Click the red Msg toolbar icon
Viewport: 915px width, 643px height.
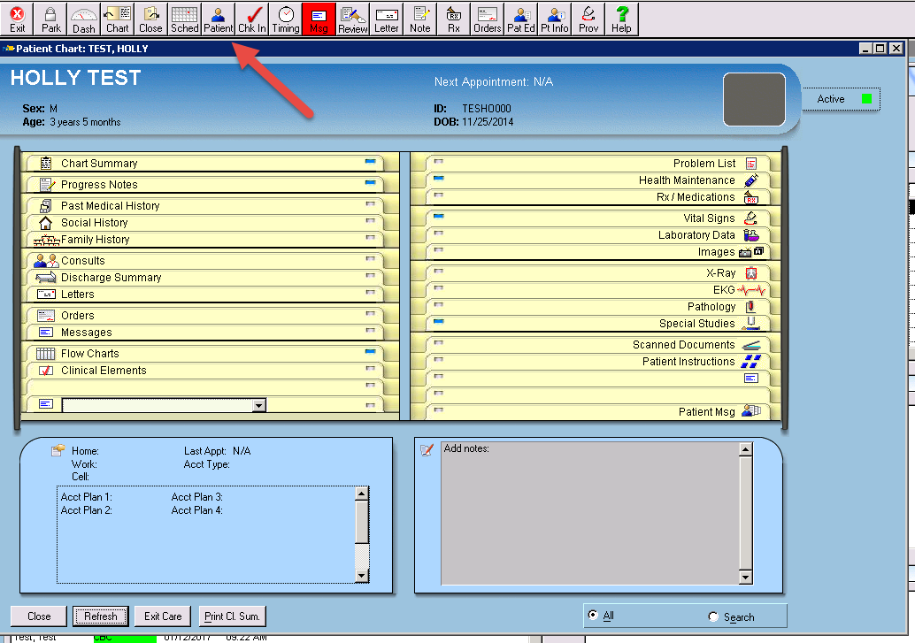[319, 19]
